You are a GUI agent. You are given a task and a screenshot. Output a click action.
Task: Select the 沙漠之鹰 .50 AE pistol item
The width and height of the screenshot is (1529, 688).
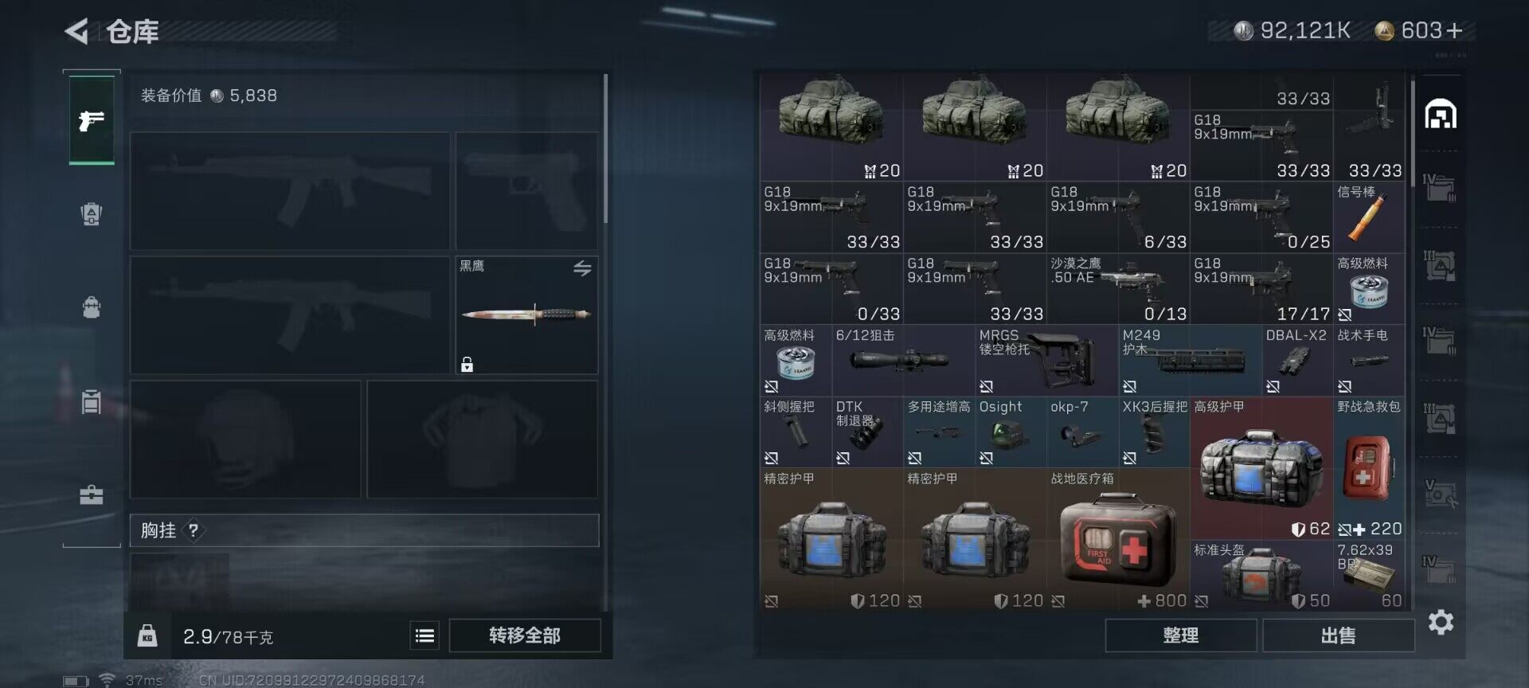click(x=1118, y=288)
